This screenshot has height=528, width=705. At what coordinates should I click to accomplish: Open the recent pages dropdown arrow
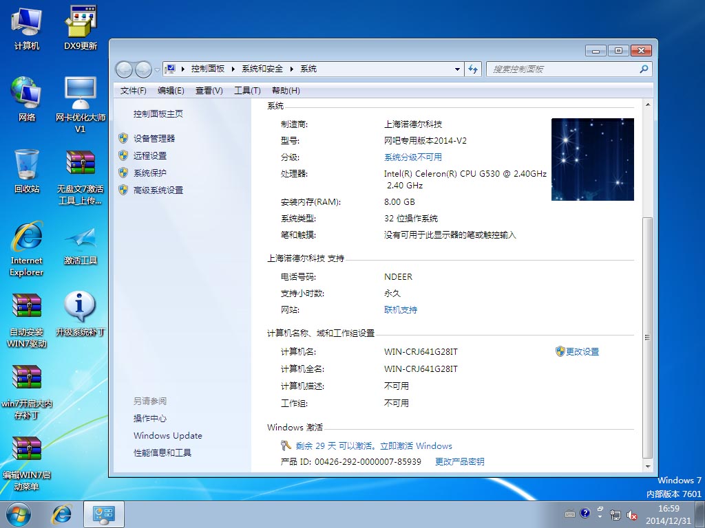click(x=158, y=69)
